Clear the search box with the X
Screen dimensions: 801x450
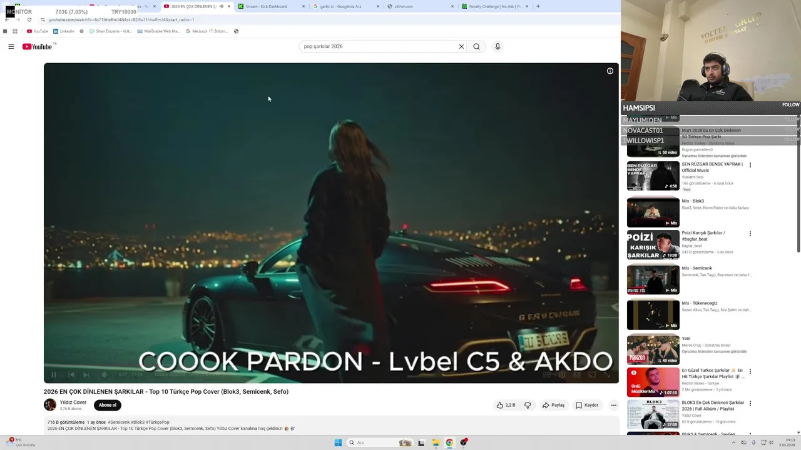[461, 46]
